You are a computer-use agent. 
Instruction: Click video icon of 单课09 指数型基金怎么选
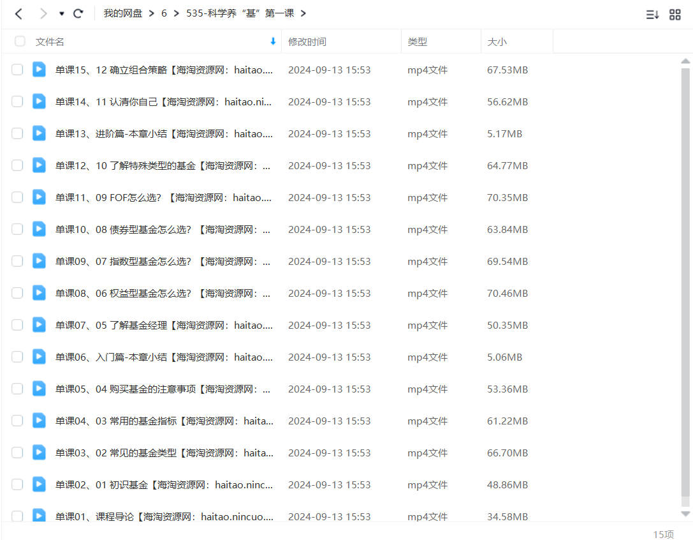point(39,260)
